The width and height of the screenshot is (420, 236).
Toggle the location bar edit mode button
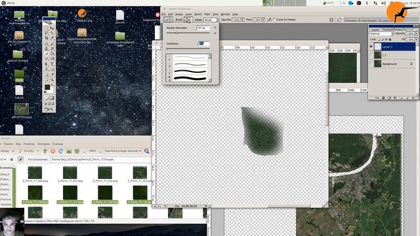20,159
